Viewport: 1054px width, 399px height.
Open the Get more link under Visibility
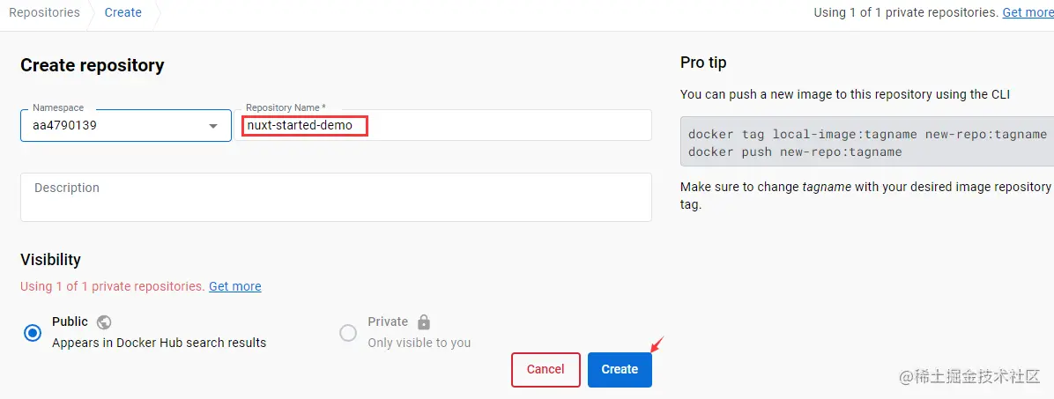(234, 286)
